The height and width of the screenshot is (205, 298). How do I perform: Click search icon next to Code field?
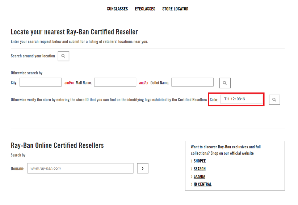pyautogui.click(x=274, y=100)
